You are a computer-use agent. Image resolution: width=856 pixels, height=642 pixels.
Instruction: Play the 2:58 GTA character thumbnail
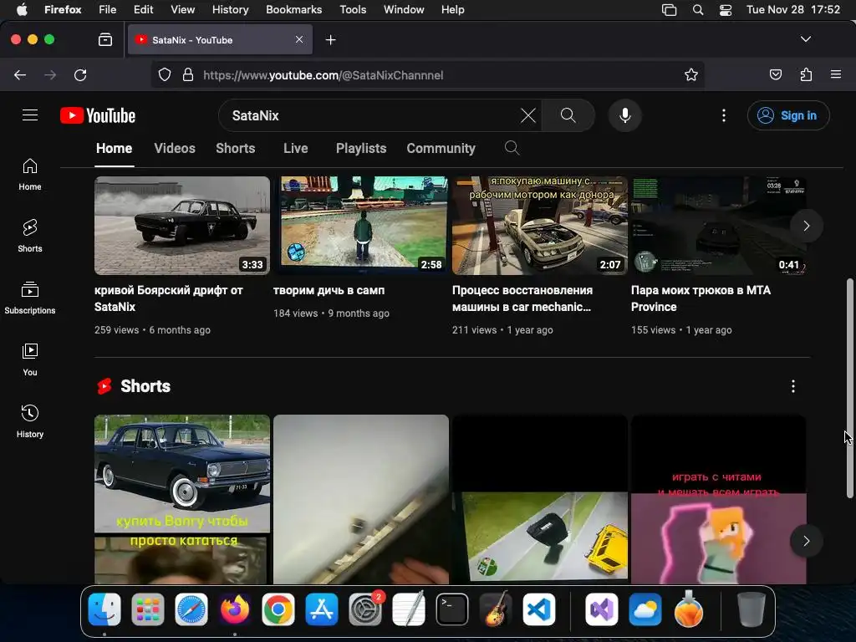(x=361, y=225)
